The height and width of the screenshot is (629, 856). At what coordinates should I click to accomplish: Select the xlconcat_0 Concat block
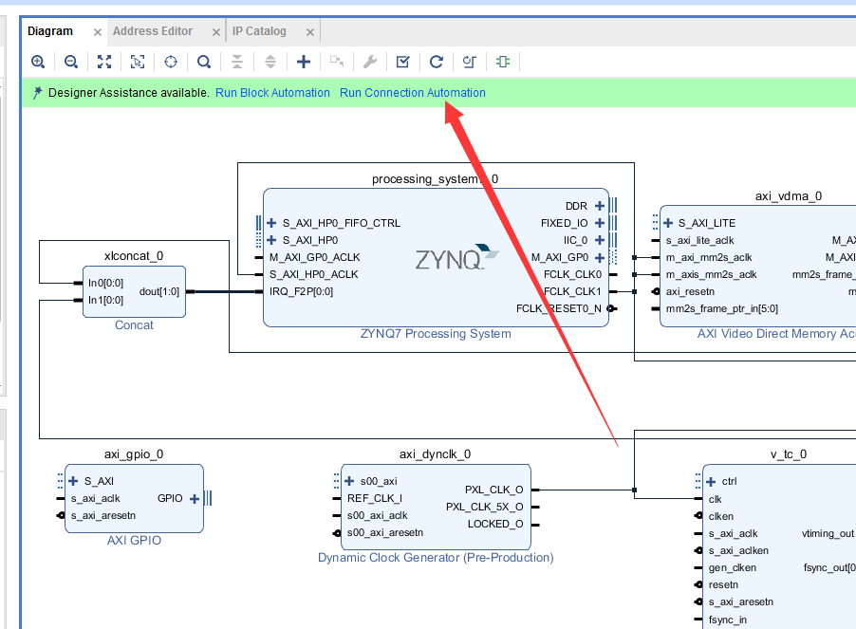134,291
